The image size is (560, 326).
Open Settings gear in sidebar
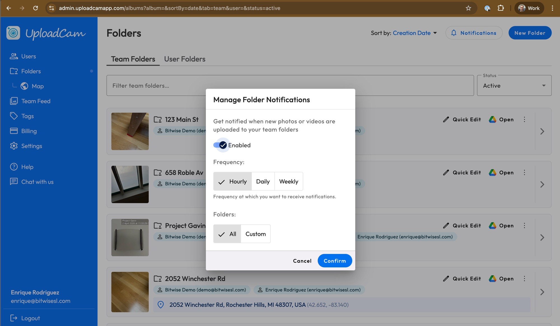14,146
